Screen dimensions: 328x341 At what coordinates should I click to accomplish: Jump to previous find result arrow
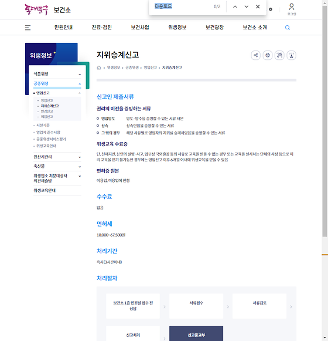[235, 6]
